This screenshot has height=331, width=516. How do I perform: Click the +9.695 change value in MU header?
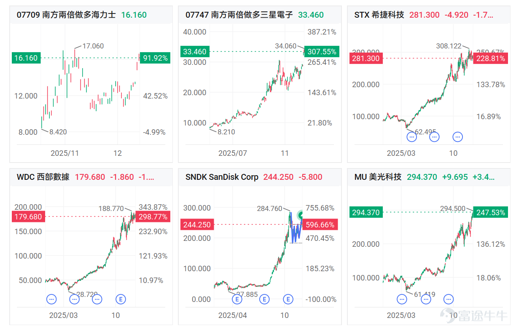[x=455, y=177]
